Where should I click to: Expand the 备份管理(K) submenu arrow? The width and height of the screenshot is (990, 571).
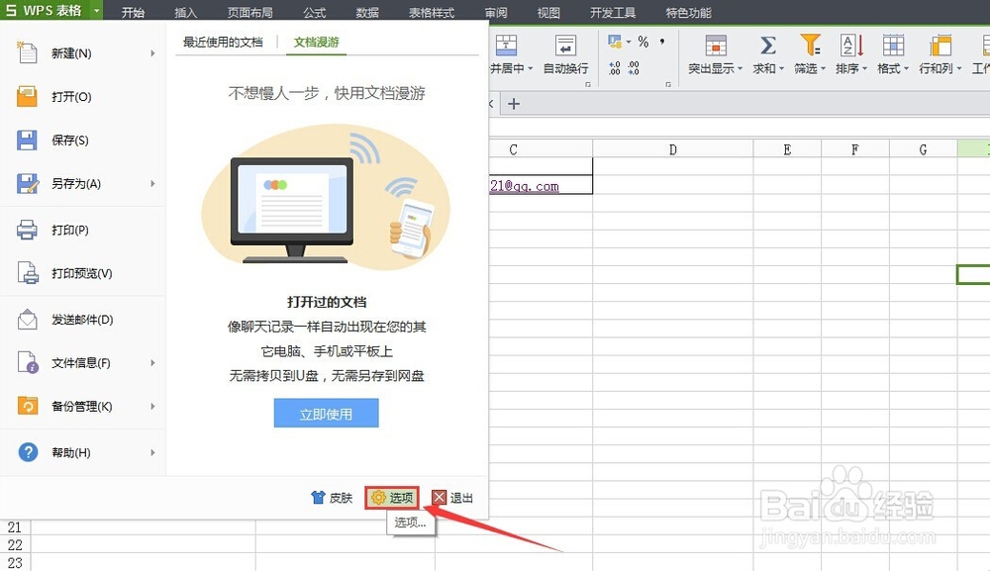(152, 407)
